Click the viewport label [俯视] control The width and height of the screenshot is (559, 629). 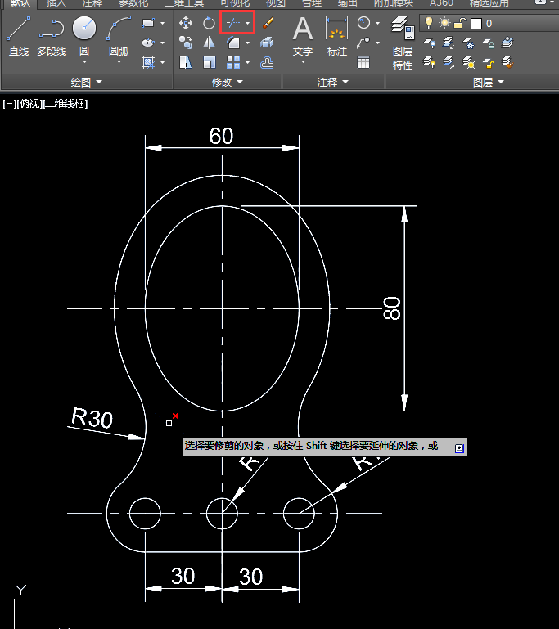coord(31,104)
